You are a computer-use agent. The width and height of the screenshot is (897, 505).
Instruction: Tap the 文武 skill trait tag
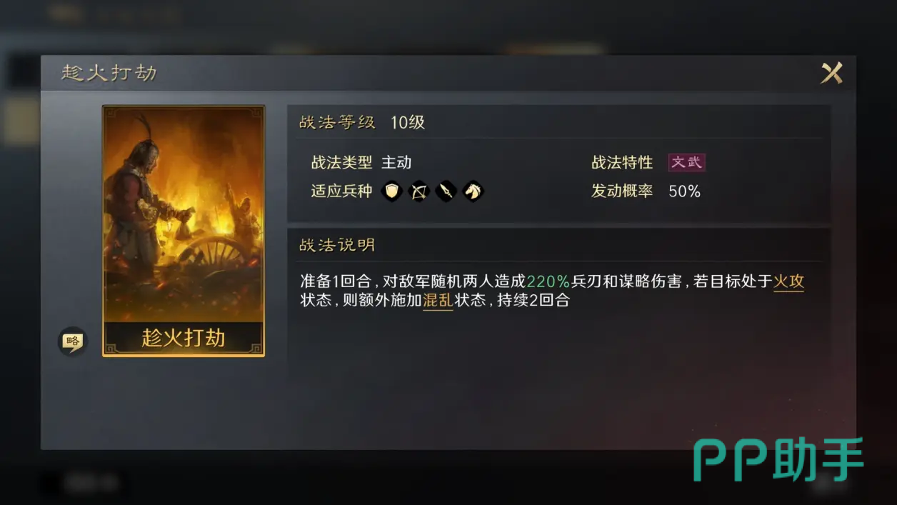click(686, 162)
